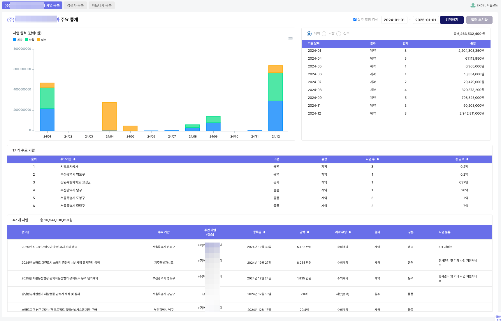Viewport: 501px width, 321px height.
Task: Click the 24/12 stacked bar in chart
Action: [276, 98]
